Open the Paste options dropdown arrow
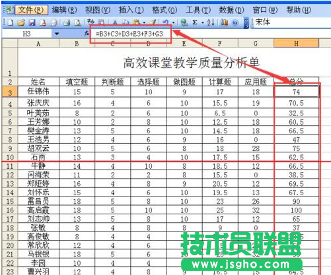Image resolution: width=331 pixels, height=275 pixels. point(144,22)
